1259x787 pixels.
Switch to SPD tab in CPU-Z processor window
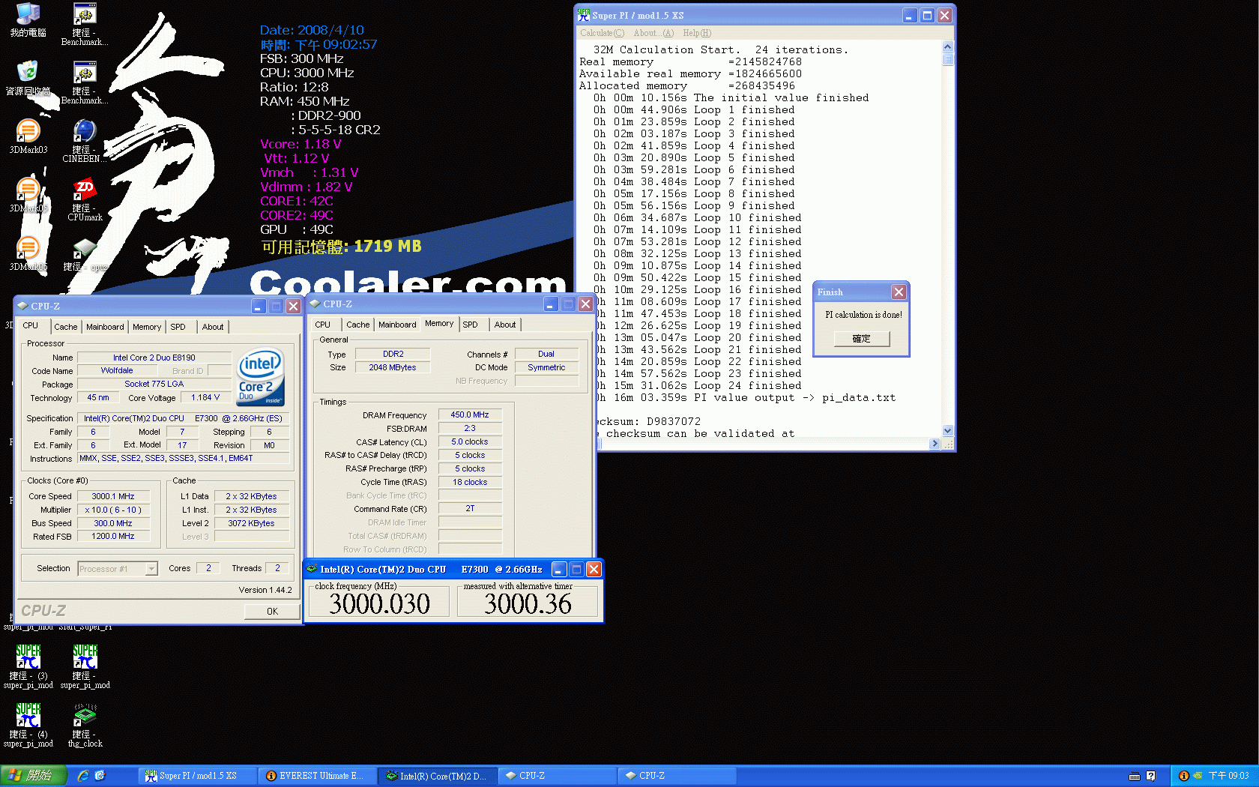point(178,327)
